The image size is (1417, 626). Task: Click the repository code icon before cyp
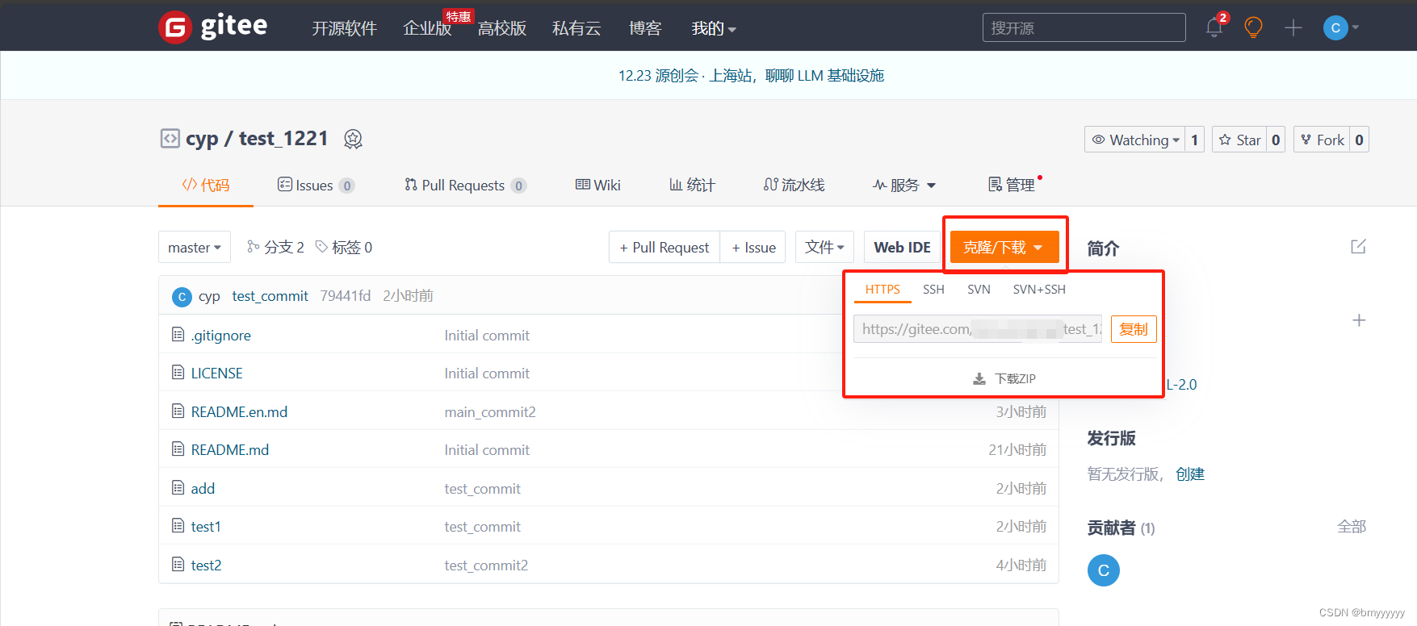click(170, 139)
